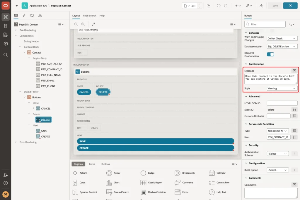Click the zoom in magnifier in layout
This screenshot has height=200, width=300.
[x=83, y=24]
